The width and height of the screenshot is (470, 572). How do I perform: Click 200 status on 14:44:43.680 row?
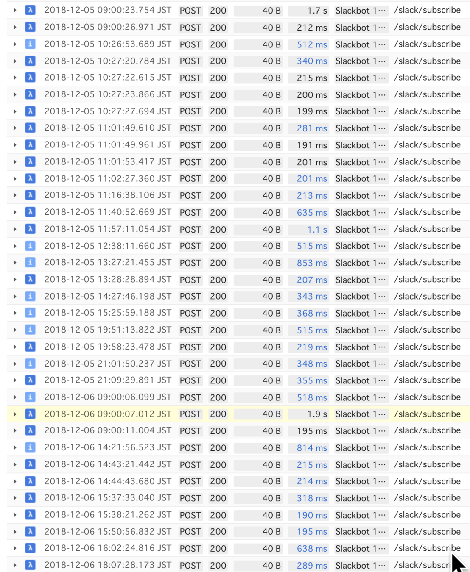click(x=218, y=481)
